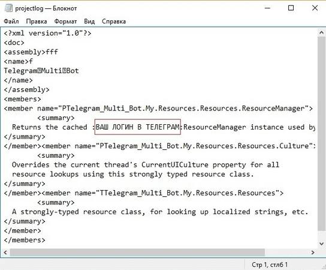Click the window title 'projectlog — Блокнот'
The image size is (326, 270).
coord(46,8)
